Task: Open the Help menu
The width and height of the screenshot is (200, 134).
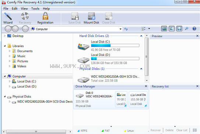Action: point(46,9)
